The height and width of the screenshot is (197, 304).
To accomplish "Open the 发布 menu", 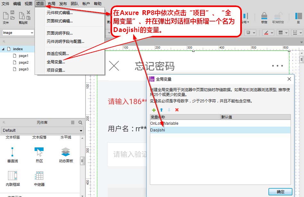I will [x=63, y=4].
